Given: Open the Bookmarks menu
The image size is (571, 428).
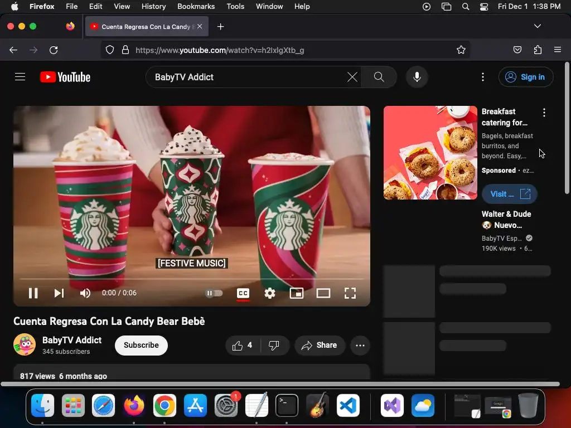Looking at the screenshot, I should (x=196, y=6).
